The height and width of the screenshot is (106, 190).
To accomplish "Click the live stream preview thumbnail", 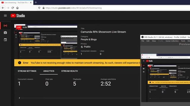I will 46,42.
